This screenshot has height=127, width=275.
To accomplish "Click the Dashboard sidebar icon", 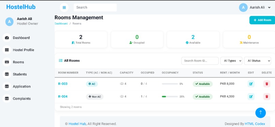I will pyautogui.click(x=7, y=38).
